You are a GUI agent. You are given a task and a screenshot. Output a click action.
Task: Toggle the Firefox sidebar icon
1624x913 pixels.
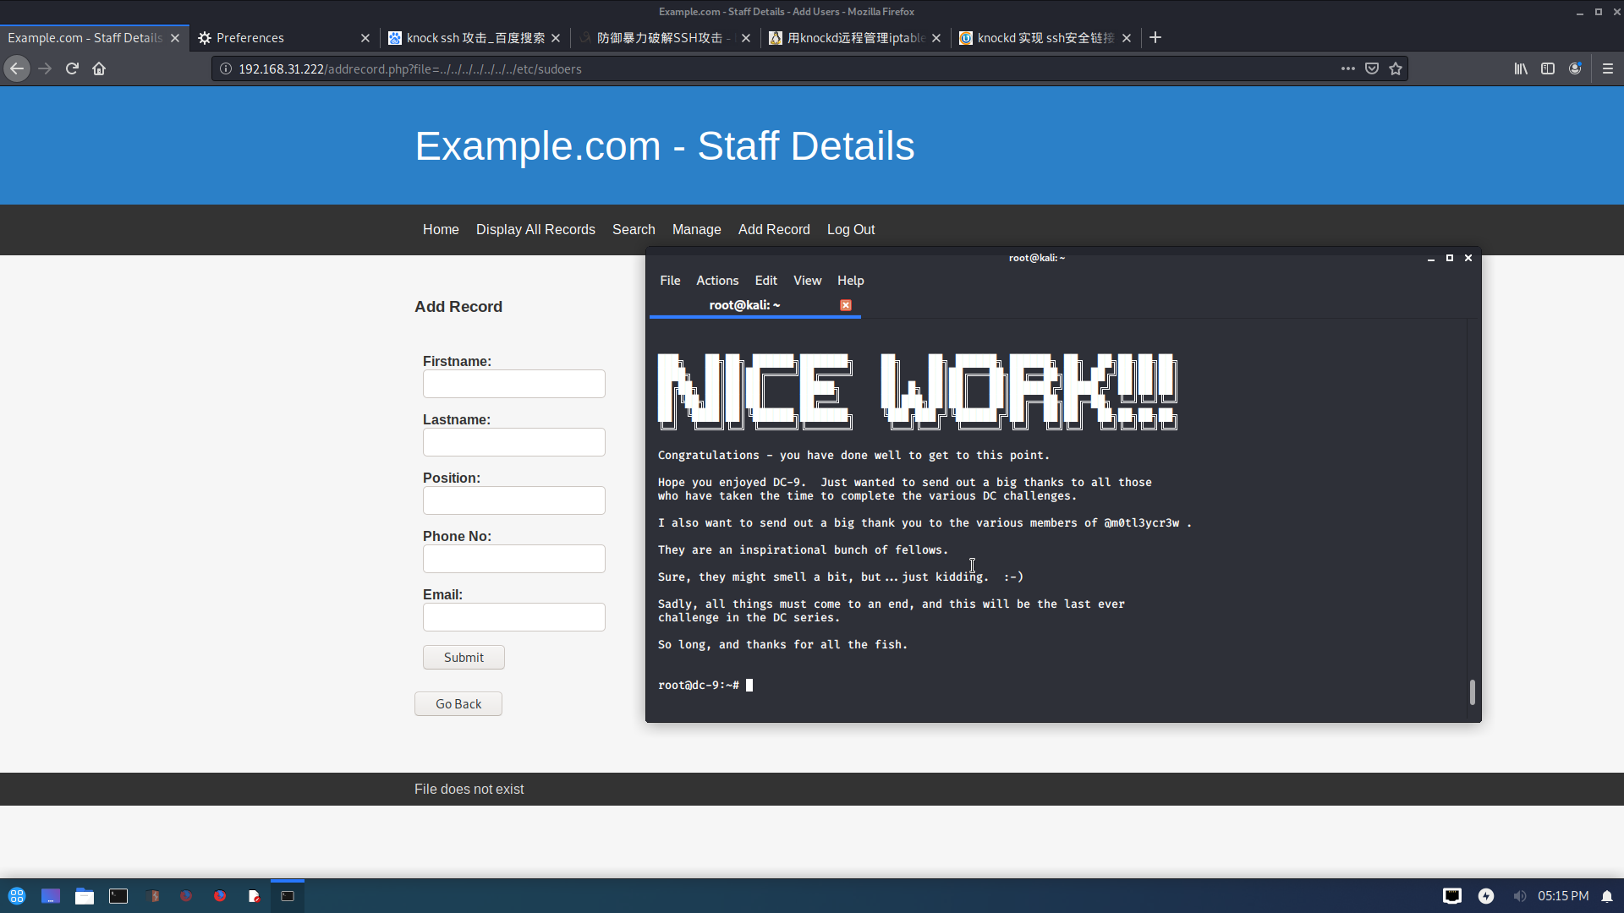(1548, 68)
